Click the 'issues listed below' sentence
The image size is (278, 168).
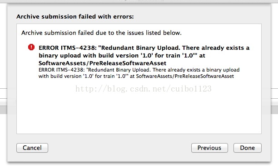pos(101,33)
